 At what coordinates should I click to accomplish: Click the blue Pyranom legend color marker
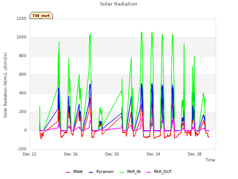(91, 172)
